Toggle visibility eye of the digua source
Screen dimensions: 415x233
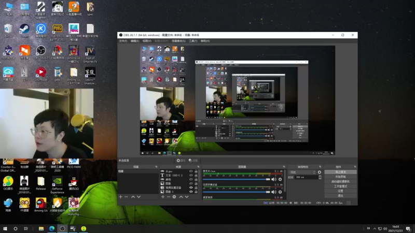point(191,171)
